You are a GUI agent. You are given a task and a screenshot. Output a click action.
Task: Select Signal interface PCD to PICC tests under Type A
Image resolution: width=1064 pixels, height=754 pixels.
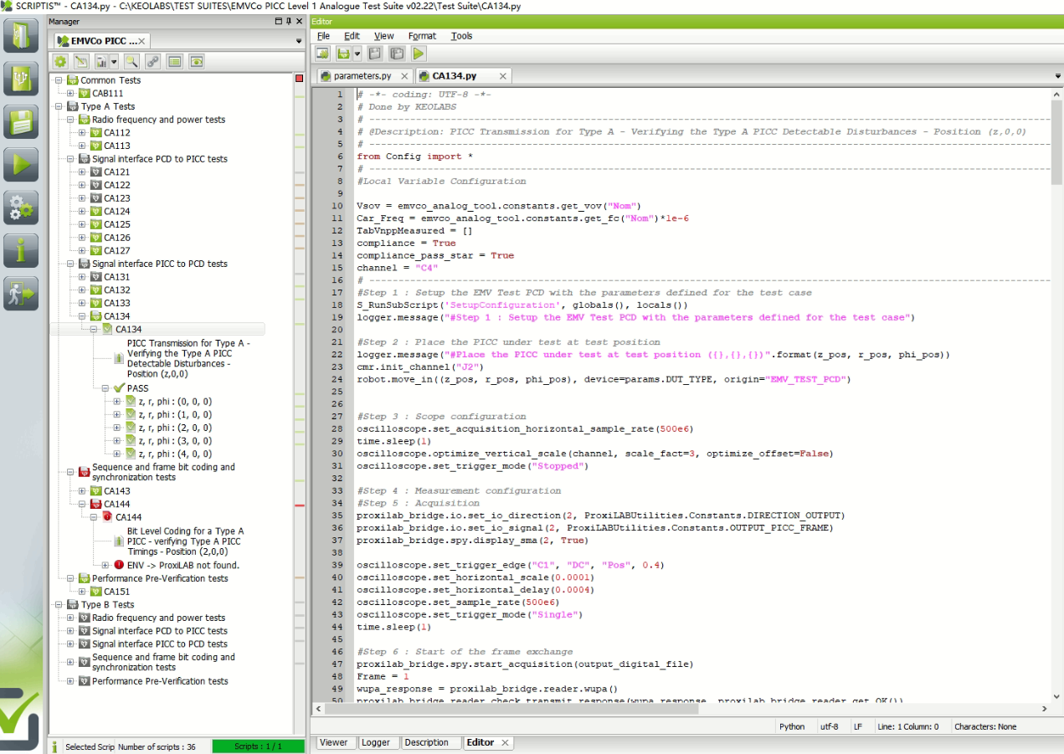159,159
